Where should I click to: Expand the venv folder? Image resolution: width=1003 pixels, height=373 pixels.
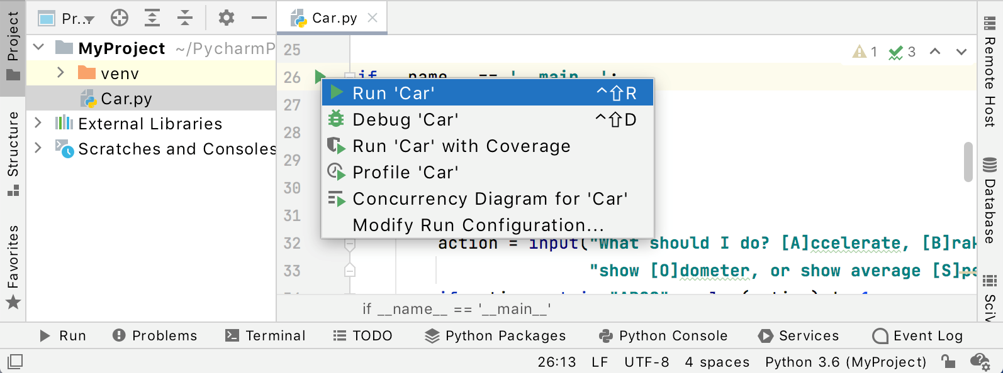[x=61, y=73]
